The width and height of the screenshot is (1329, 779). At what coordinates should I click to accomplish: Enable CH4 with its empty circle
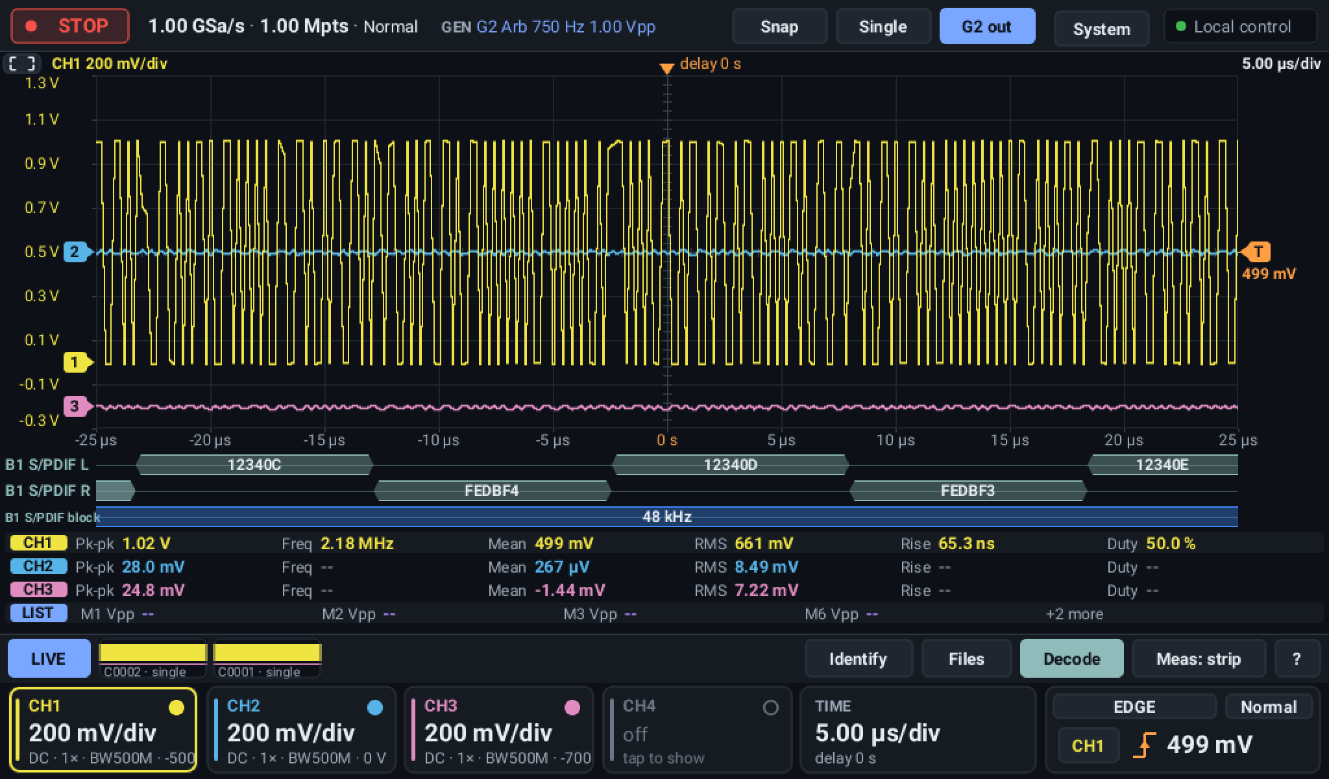770,708
